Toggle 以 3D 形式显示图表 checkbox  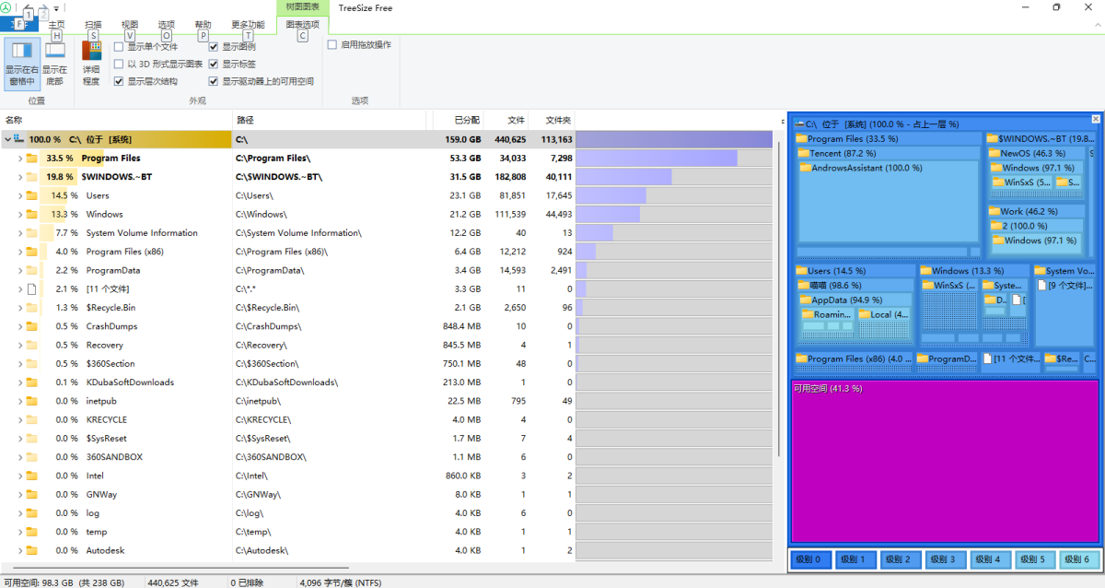(119, 64)
